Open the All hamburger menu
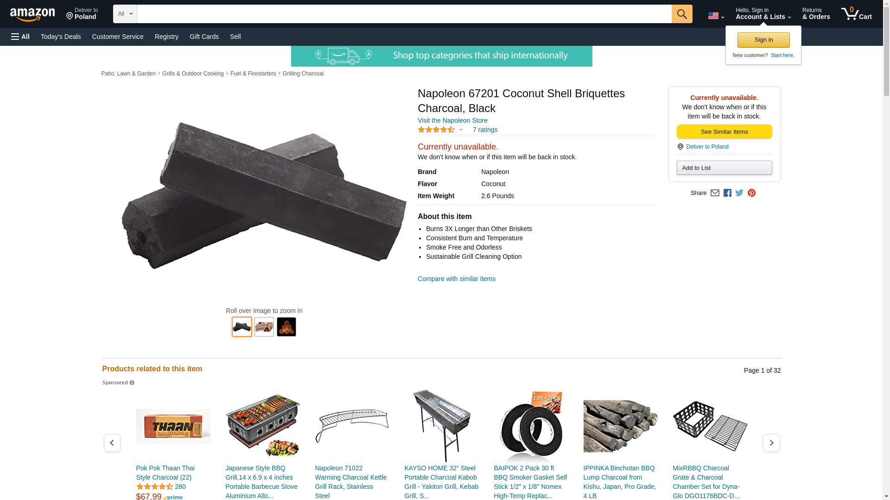 click(20, 37)
